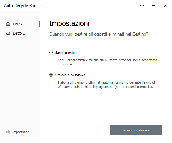Screen dimensions: 172x143
Task: Open the Impostazioni link at bottom left
Action: [x=21, y=132]
